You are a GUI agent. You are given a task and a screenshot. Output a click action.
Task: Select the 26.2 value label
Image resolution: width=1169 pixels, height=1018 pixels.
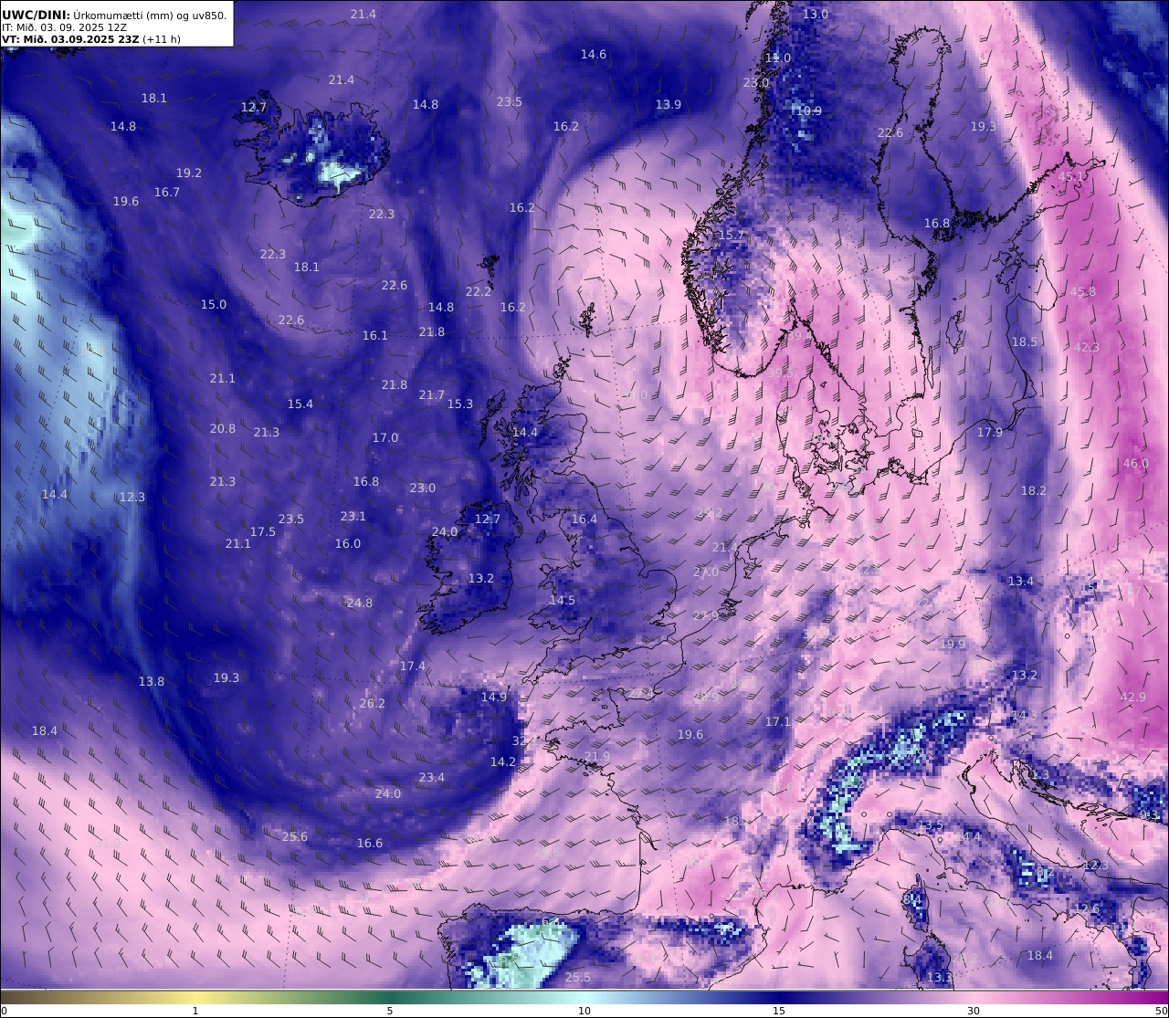click(x=373, y=704)
